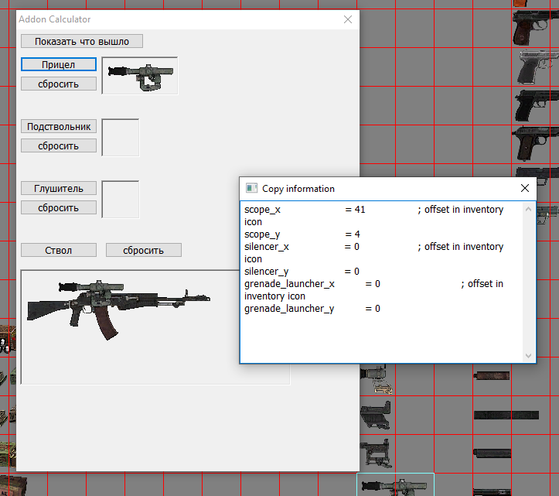The width and height of the screenshot is (559, 496).
Task: Click the Copy information window title icon
Action: (x=251, y=188)
